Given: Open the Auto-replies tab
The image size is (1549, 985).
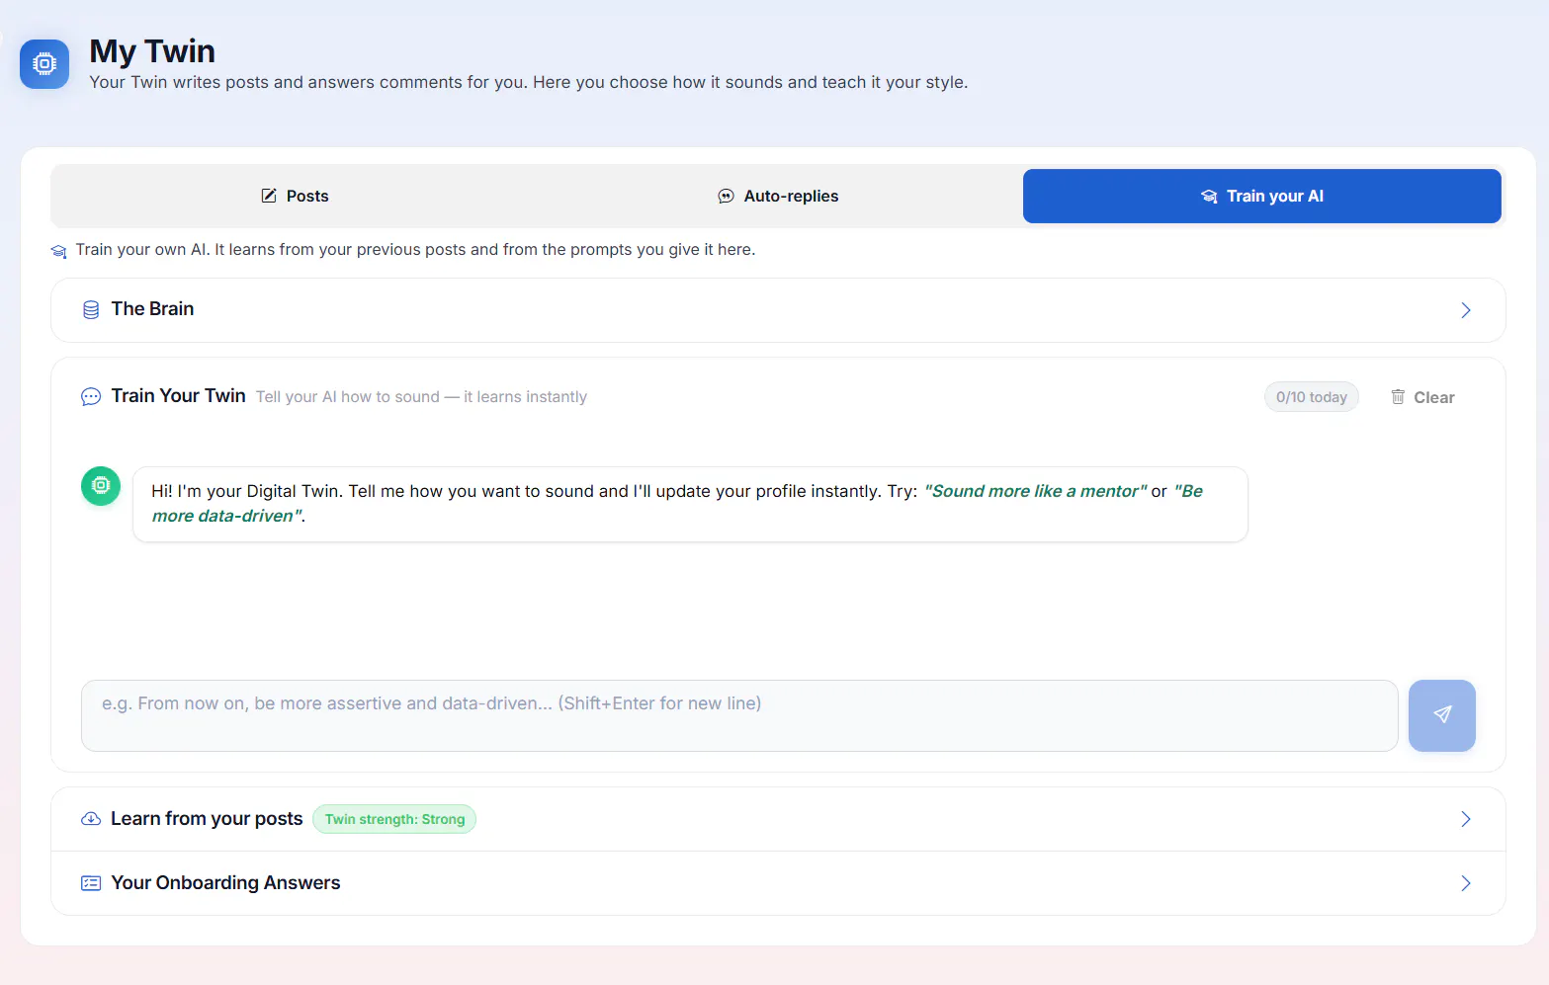Looking at the screenshot, I should [x=778, y=196].
